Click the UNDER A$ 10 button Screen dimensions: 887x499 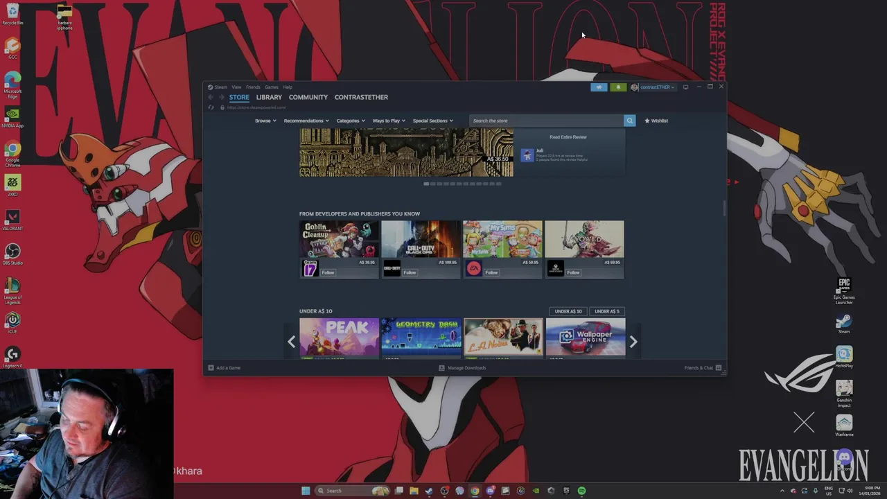click(568, 311)
